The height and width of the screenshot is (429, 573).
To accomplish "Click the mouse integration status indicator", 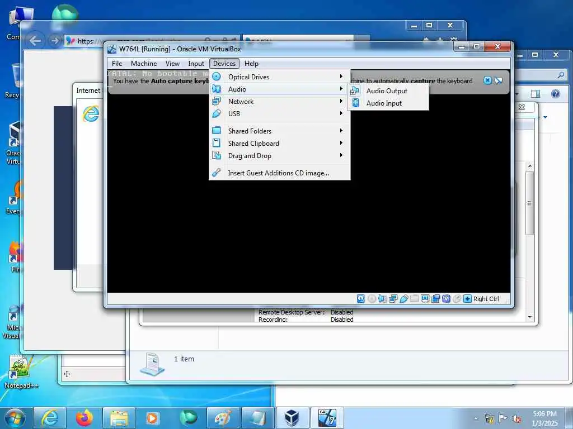I will pyautogui.click(x=457, y=299).
